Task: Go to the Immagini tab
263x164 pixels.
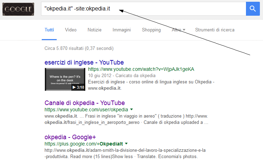Action: tap(122, 30)
